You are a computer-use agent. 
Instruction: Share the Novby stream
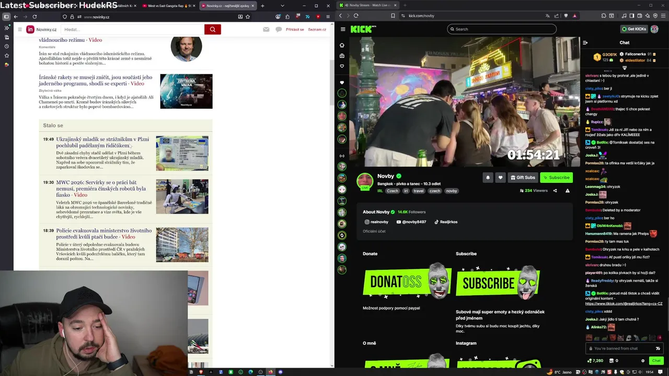[555, 191]
